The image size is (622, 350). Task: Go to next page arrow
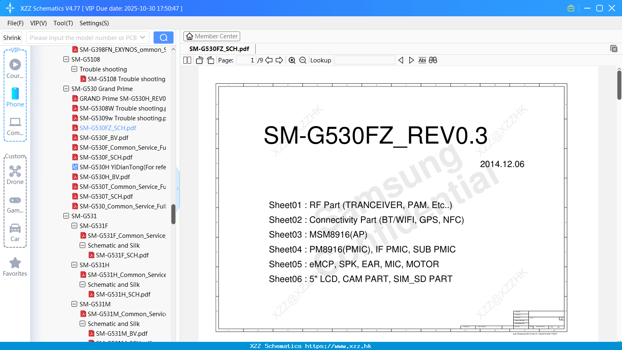tap(279, 60)
